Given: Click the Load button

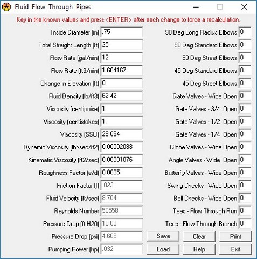Looking at the screenshot, I should coord(163,249).
